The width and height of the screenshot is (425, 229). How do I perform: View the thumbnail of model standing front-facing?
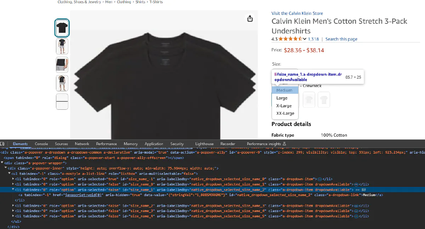62,46
